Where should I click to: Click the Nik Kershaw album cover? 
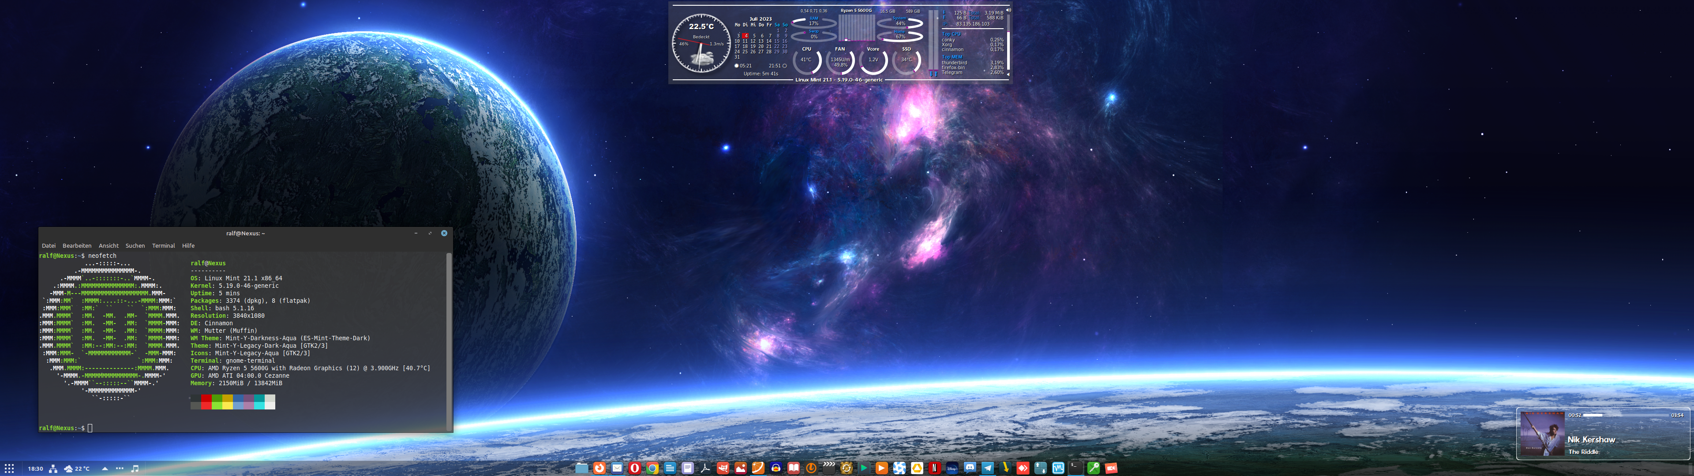pyautogui.click(x=1542, y=434)
